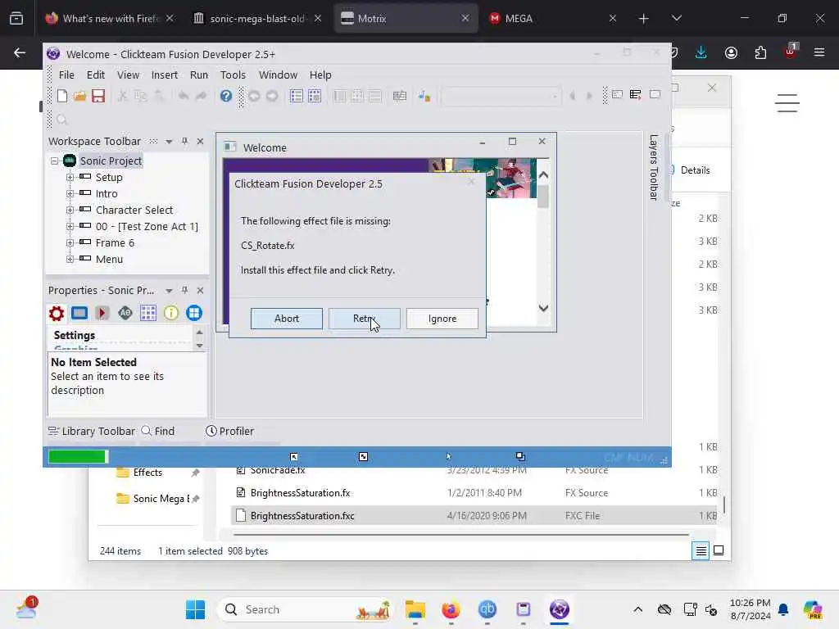The height and width of the screenshot is (629, 839).
Task: Expand the Character Select frame node
Action: tap(70, 210)
